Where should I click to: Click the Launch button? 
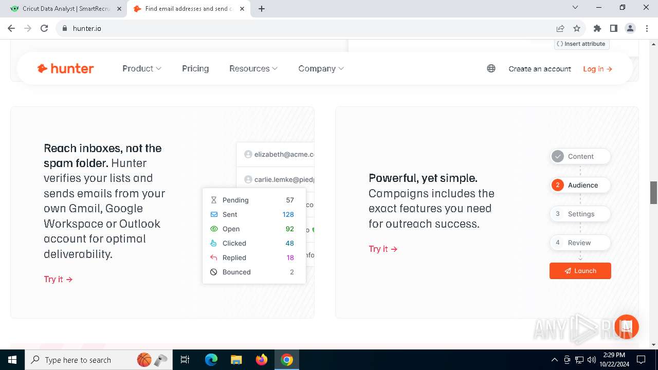(580, 271)
